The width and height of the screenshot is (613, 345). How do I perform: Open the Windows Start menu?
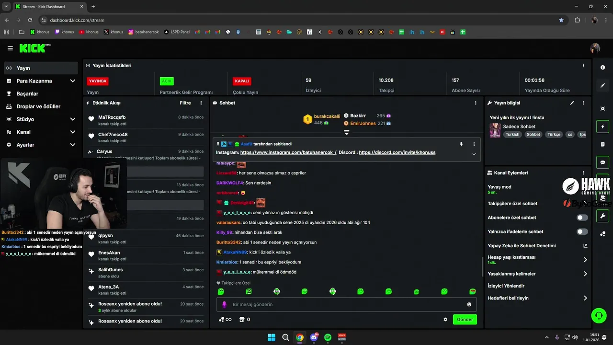pos(271,337)
